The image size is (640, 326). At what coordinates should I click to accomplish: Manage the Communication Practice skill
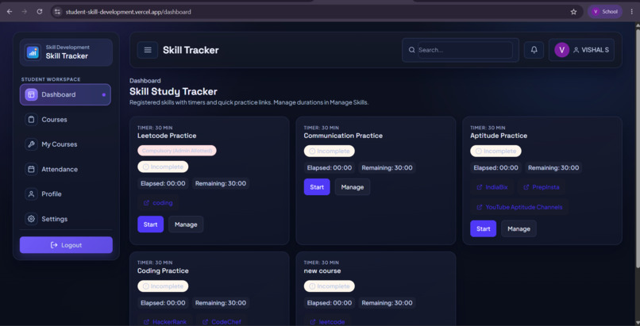coord(353,187)
